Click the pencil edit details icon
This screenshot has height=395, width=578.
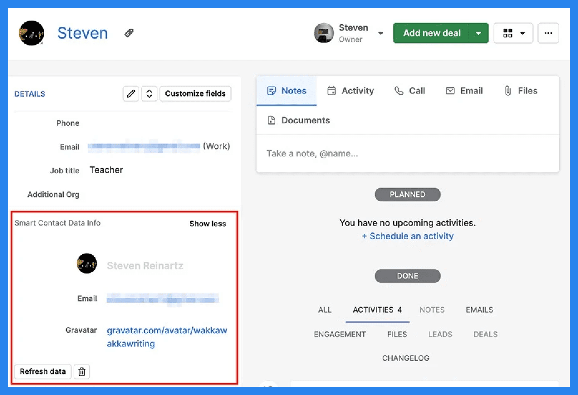(x=131, y=93)
